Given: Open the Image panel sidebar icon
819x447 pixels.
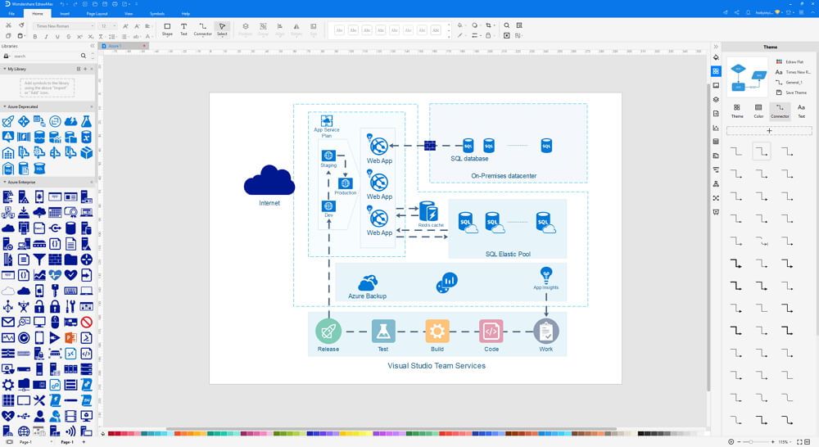Looking at the screenshot, I should tap(716, 85).
